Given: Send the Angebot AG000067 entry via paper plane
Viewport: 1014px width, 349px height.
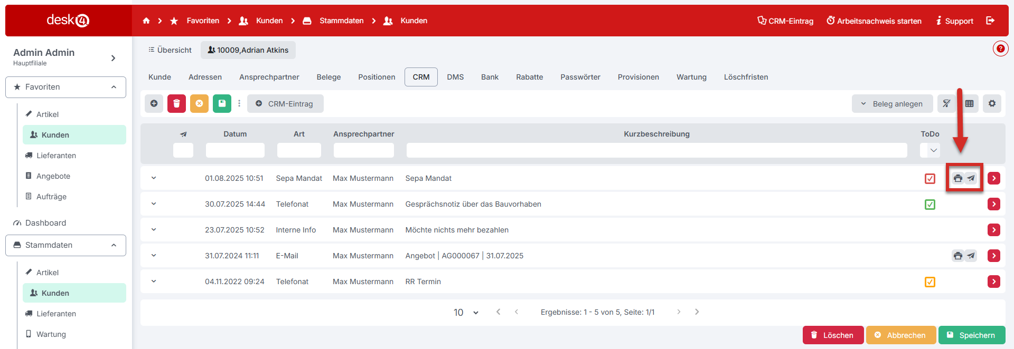Looking at the screenshot, I should pyautogui.click(x=971, y=256).
